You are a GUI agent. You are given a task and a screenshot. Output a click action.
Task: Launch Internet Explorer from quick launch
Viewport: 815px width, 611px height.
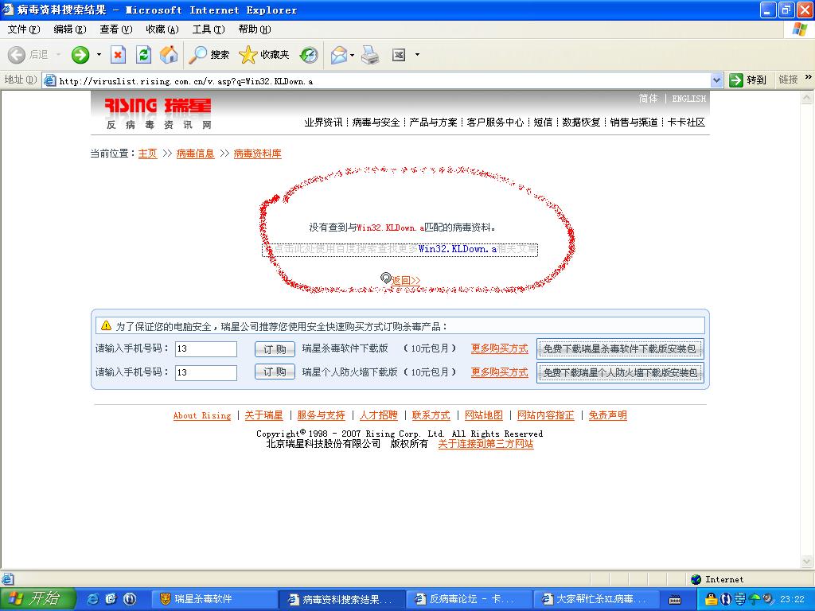[x=92, y=599]
